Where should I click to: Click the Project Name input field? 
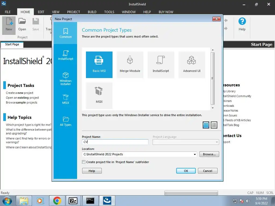point(115,142)
